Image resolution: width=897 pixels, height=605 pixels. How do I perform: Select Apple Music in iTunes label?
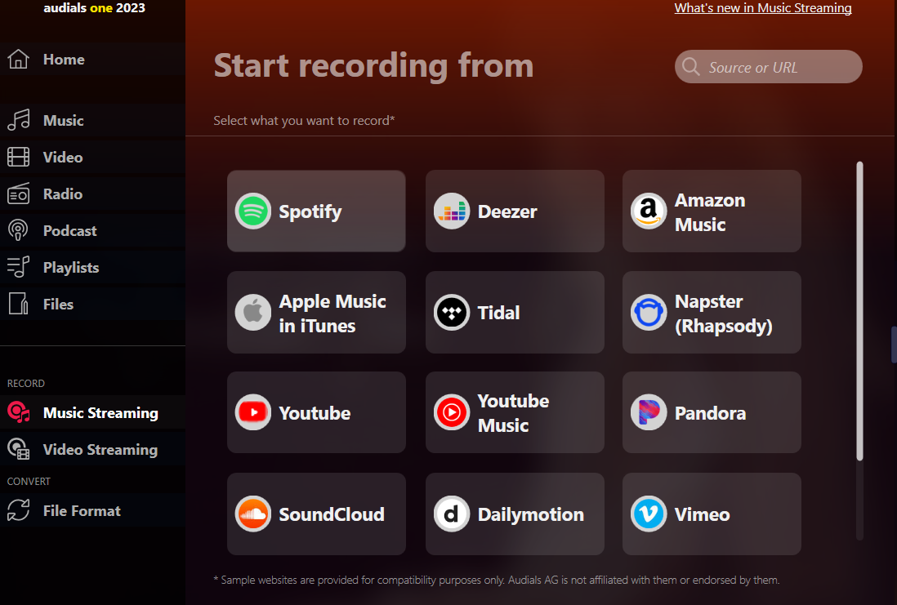[x=332, y=314]
